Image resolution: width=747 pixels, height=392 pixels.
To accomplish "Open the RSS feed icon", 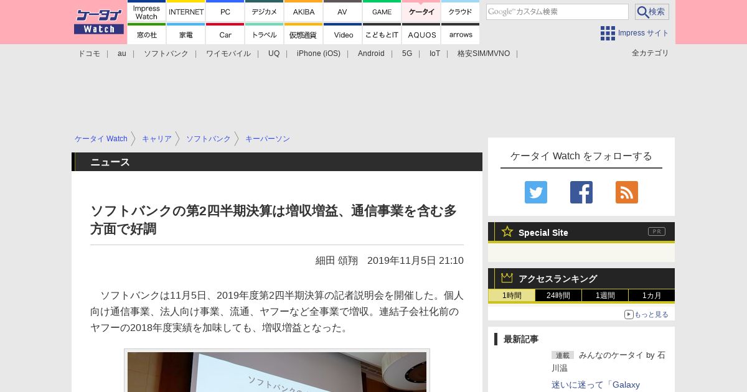I will pyautogui.click(x=627, y=192).
